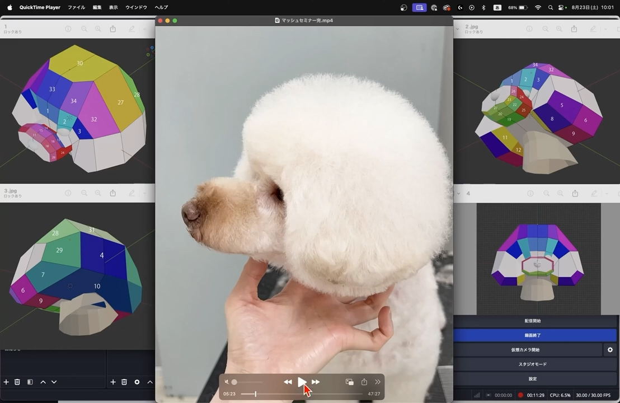Click the video timeline progress bar
The height and width of the screenshot is (403, 620).
click(302, 394)
